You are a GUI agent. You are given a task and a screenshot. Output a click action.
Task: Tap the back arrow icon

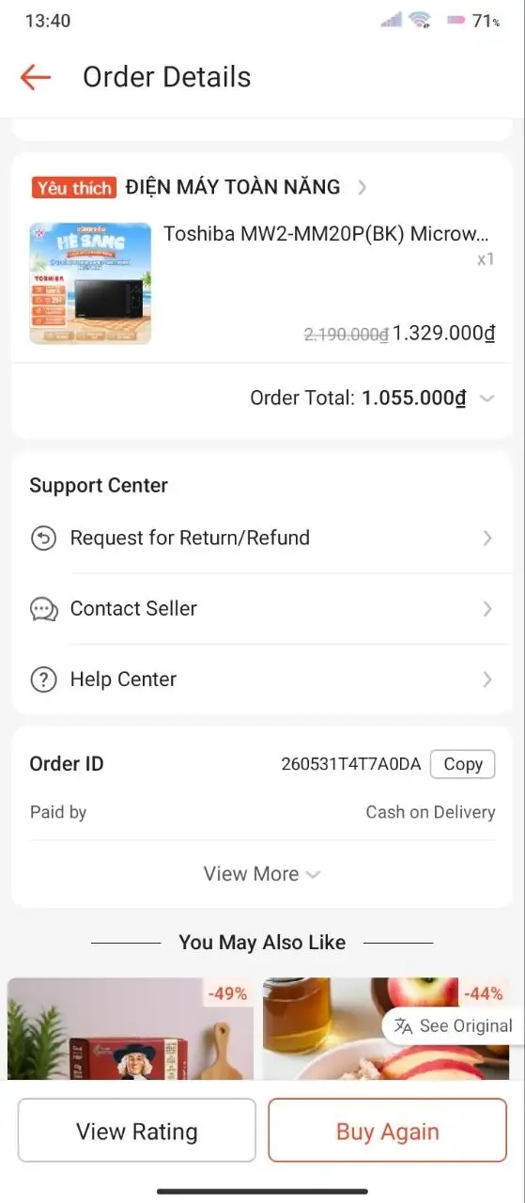click(x=35, y=77)
